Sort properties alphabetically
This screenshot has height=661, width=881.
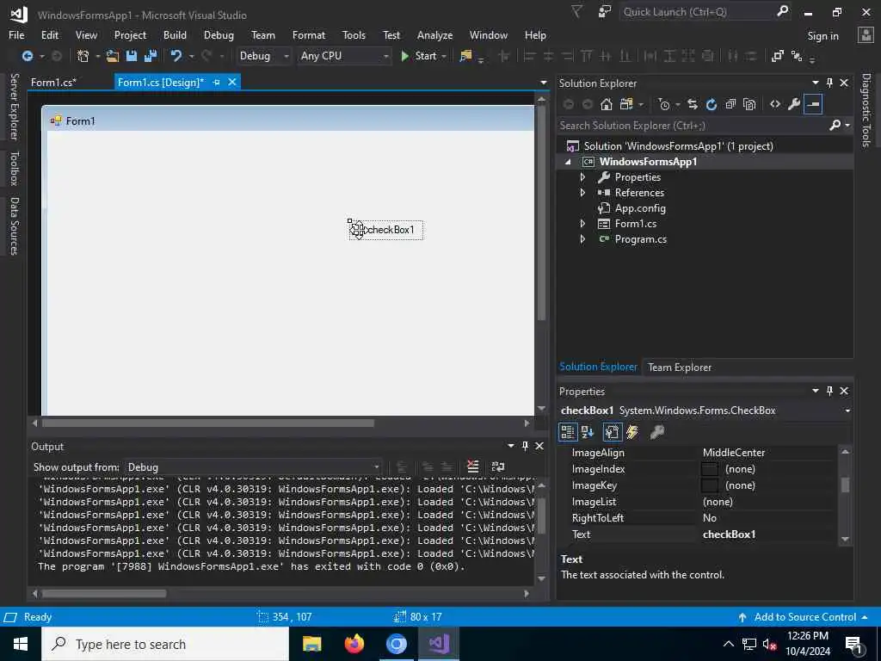tap(588, 432)
